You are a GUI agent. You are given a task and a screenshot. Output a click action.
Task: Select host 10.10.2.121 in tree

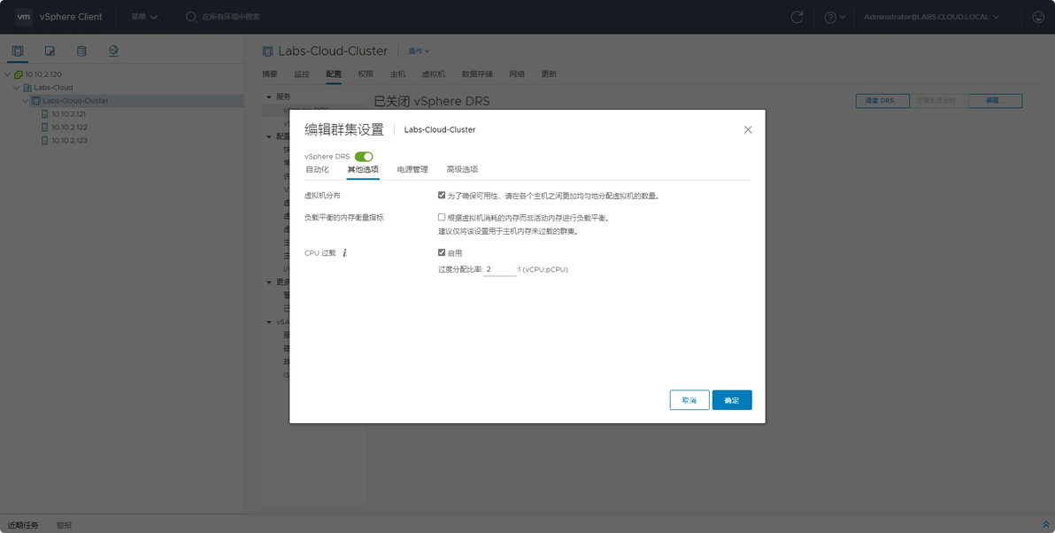pos(69,114)
